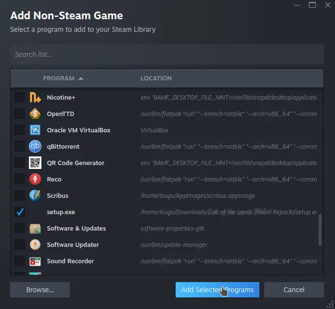
Task: Select the setup.exe program name
Action: tap(61, 212)
